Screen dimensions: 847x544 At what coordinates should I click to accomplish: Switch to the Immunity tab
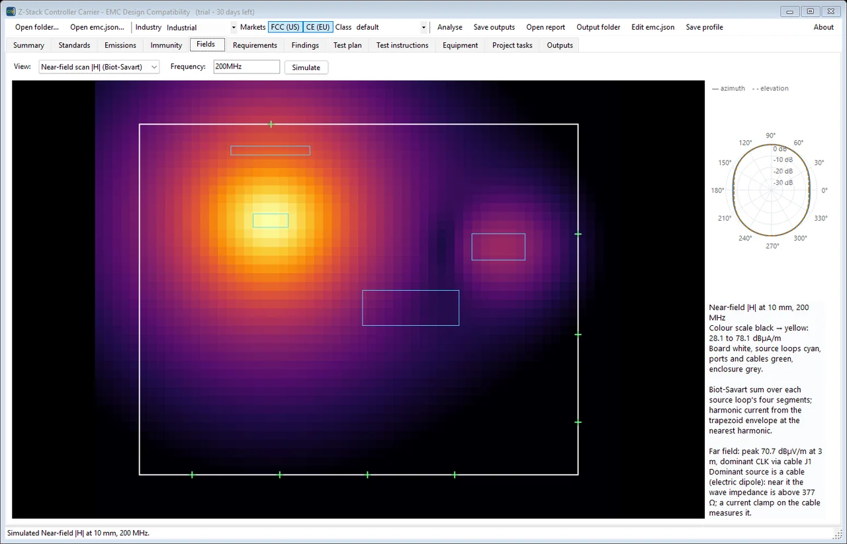click(166, 45)
